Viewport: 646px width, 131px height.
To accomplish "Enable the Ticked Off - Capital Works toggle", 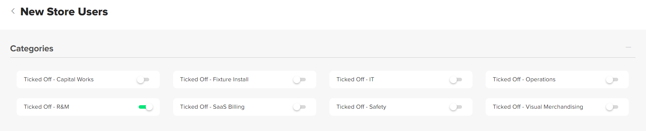I will click(x=143, y=80).
